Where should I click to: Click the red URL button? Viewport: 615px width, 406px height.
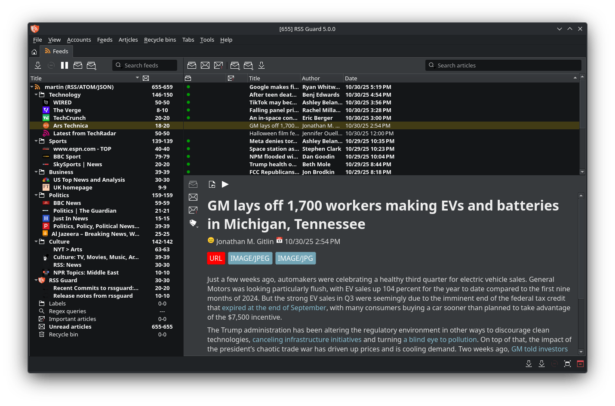pos(216,258)
